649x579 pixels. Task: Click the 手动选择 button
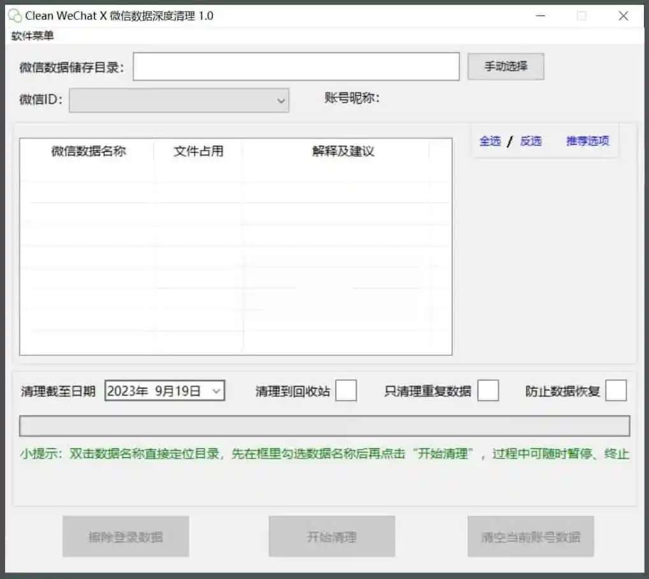[x=506, y=66]
